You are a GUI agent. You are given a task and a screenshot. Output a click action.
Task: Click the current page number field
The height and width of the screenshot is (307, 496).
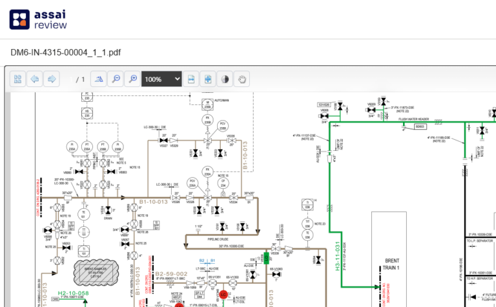tap(70, 79)
